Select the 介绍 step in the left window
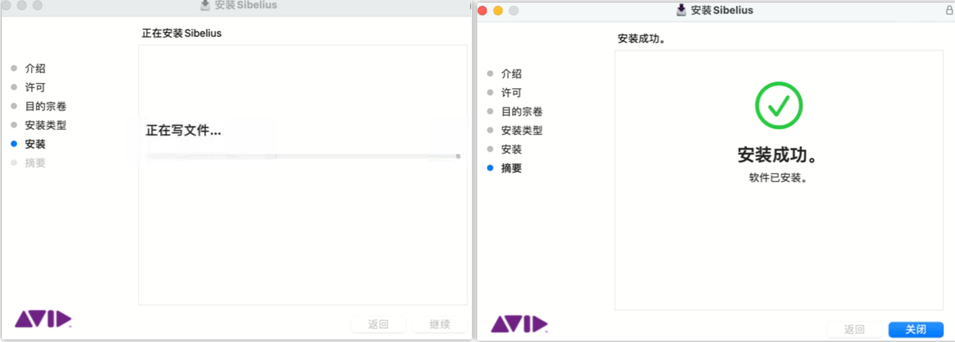Viewport: 955px width, 342px height. click(x=35, y=69)
